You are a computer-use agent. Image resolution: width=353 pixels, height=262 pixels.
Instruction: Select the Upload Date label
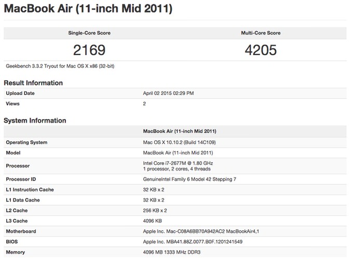[20, 94]
